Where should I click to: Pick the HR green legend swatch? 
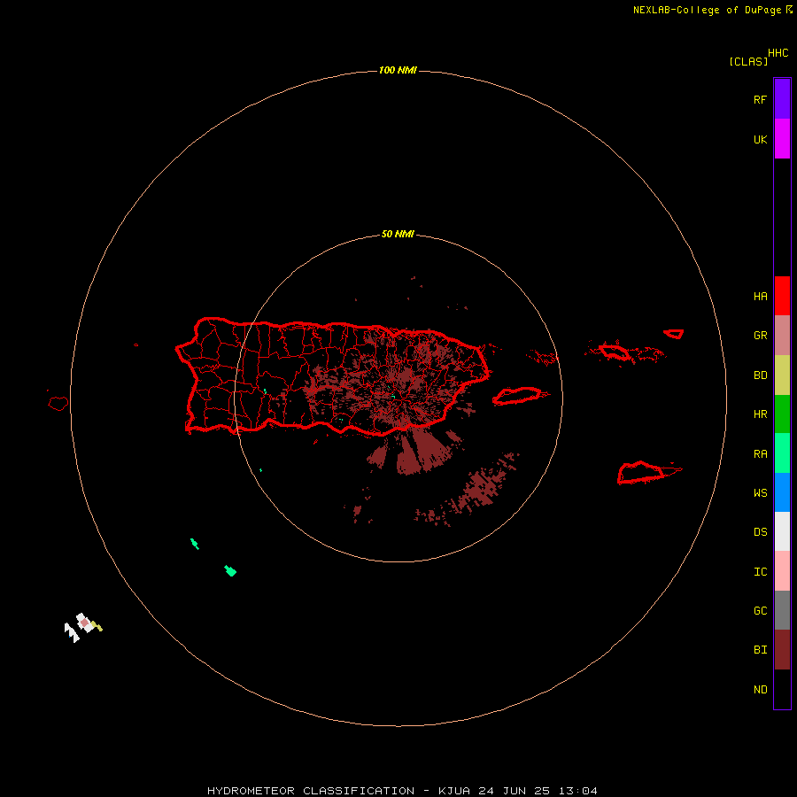782,414
